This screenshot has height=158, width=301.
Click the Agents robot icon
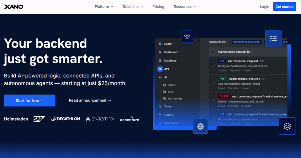pos(164,85)
